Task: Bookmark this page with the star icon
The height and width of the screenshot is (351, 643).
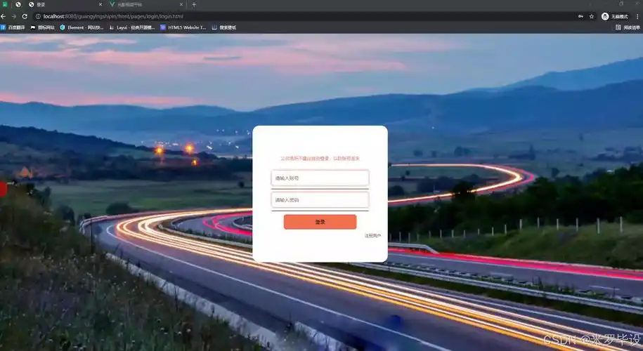Action: (592, 16)
